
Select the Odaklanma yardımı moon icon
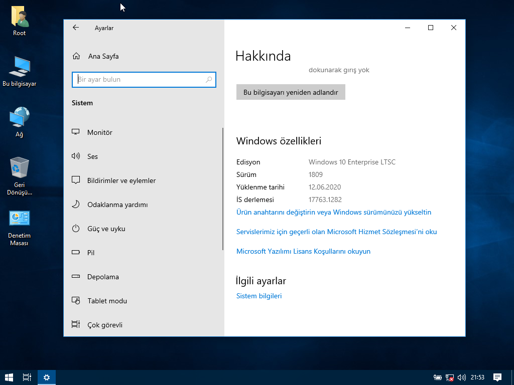pos(76,205)
